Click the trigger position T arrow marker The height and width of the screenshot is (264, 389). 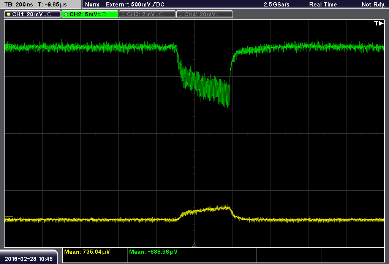click(x=379, y=23)
